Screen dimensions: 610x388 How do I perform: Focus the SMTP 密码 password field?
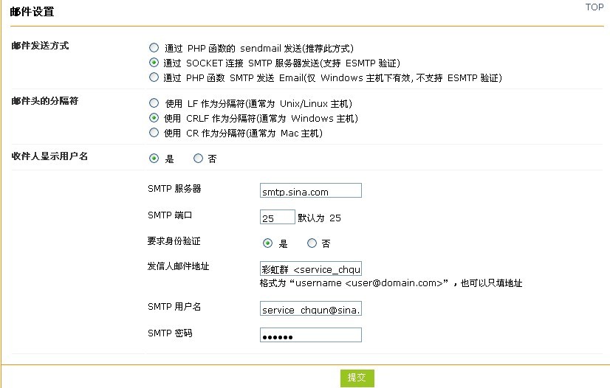[x=311, y=335]
